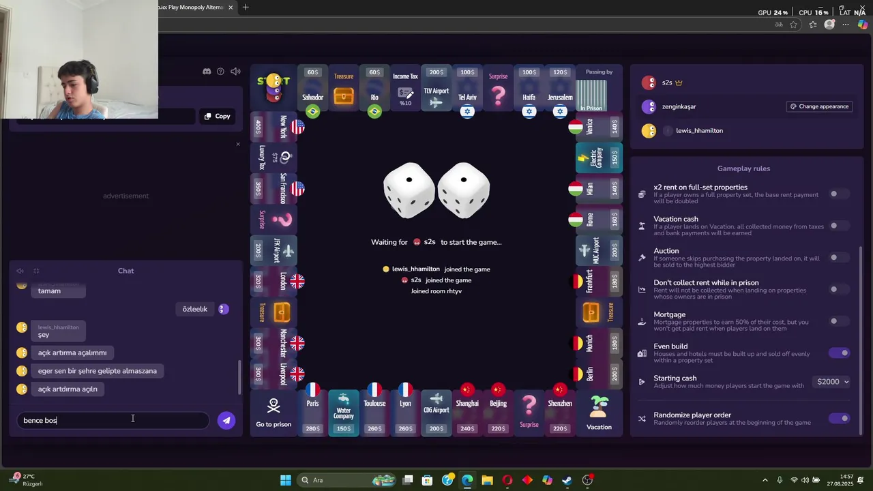This screenshot has width=873, height=491.
Task: Click the Income Tax tile
Action: pyautogui.click(x=405, y=89)
